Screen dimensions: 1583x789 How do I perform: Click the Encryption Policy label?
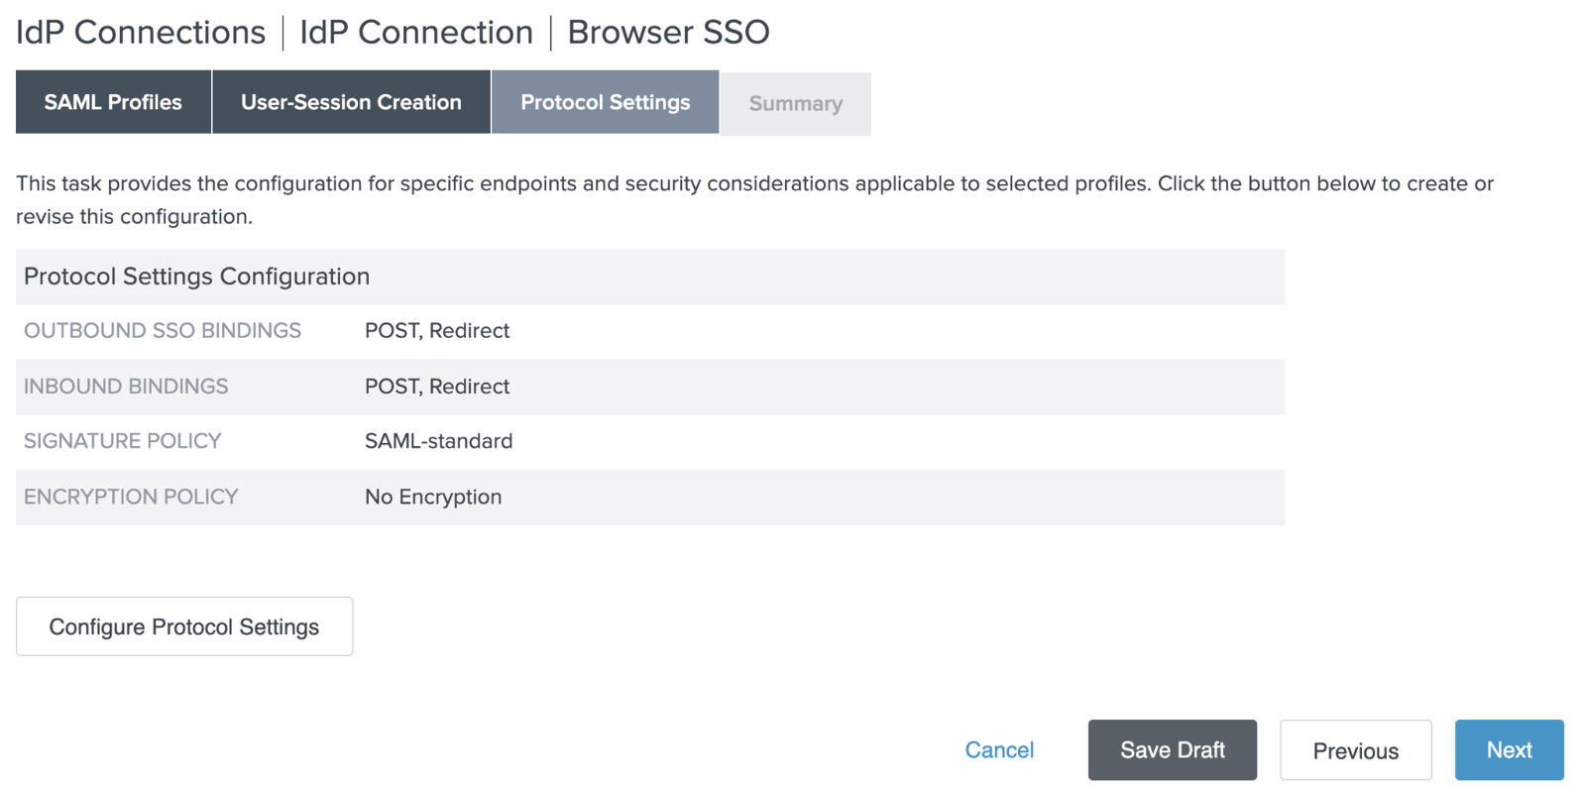point(131,497)
